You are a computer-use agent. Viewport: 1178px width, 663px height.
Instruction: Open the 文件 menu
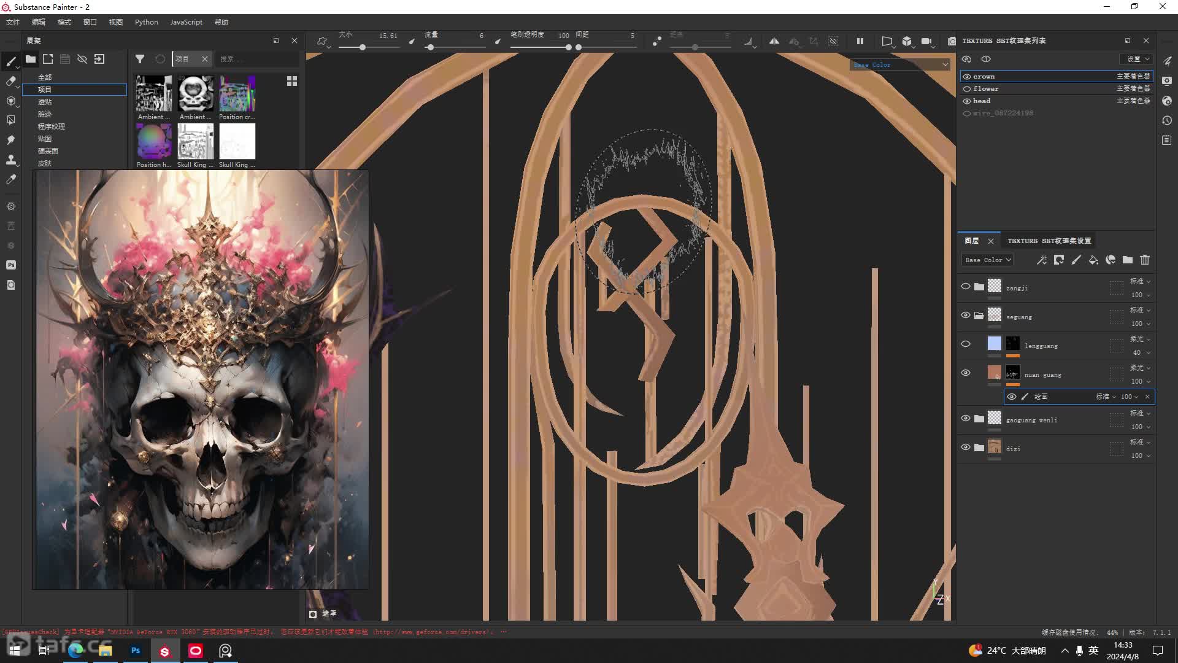12,22
